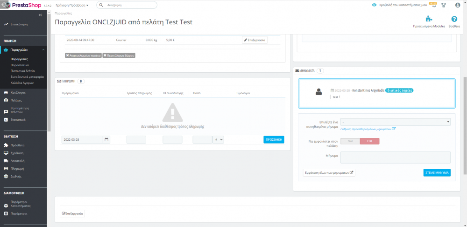Set customer visibility toggle to ΝΑΙ

[350, 141]
